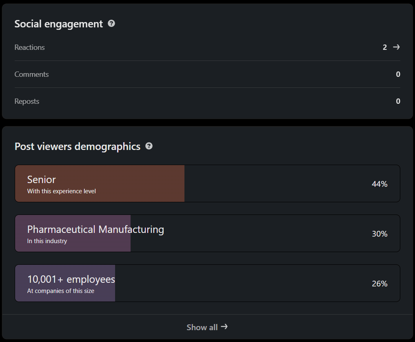Click the 44% Senior percentage
Viewport: 415px width, 342px height.
pyautogui.click(x=379, y=184)
